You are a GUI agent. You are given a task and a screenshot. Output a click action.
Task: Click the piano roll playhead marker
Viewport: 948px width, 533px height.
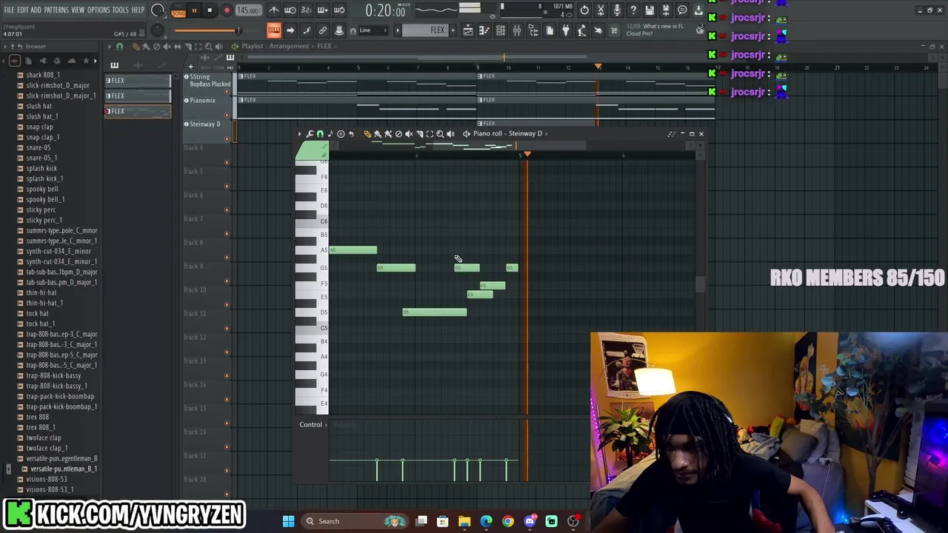pos(527,154)
